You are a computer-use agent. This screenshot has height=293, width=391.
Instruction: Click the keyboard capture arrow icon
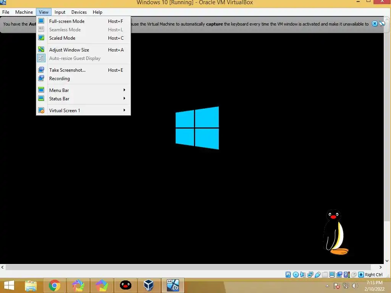pos(361,275)
